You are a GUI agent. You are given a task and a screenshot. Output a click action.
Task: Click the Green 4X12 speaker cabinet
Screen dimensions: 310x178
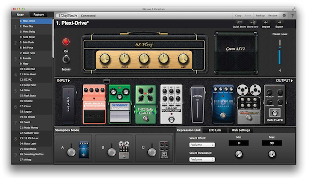236,53
